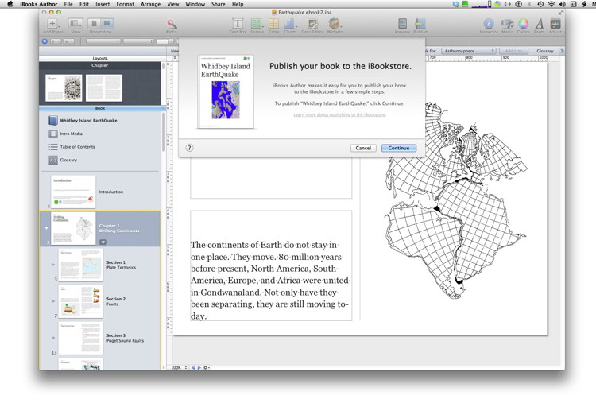596x403 pixels.
Task: Insert a Text Box
Action: point(238,26)
